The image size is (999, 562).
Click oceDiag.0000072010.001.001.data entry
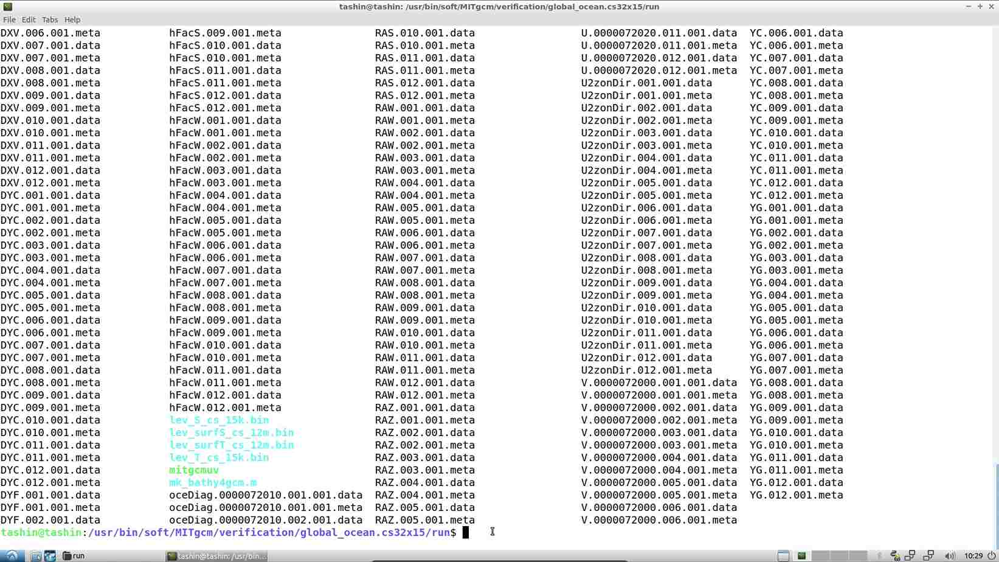266,495
